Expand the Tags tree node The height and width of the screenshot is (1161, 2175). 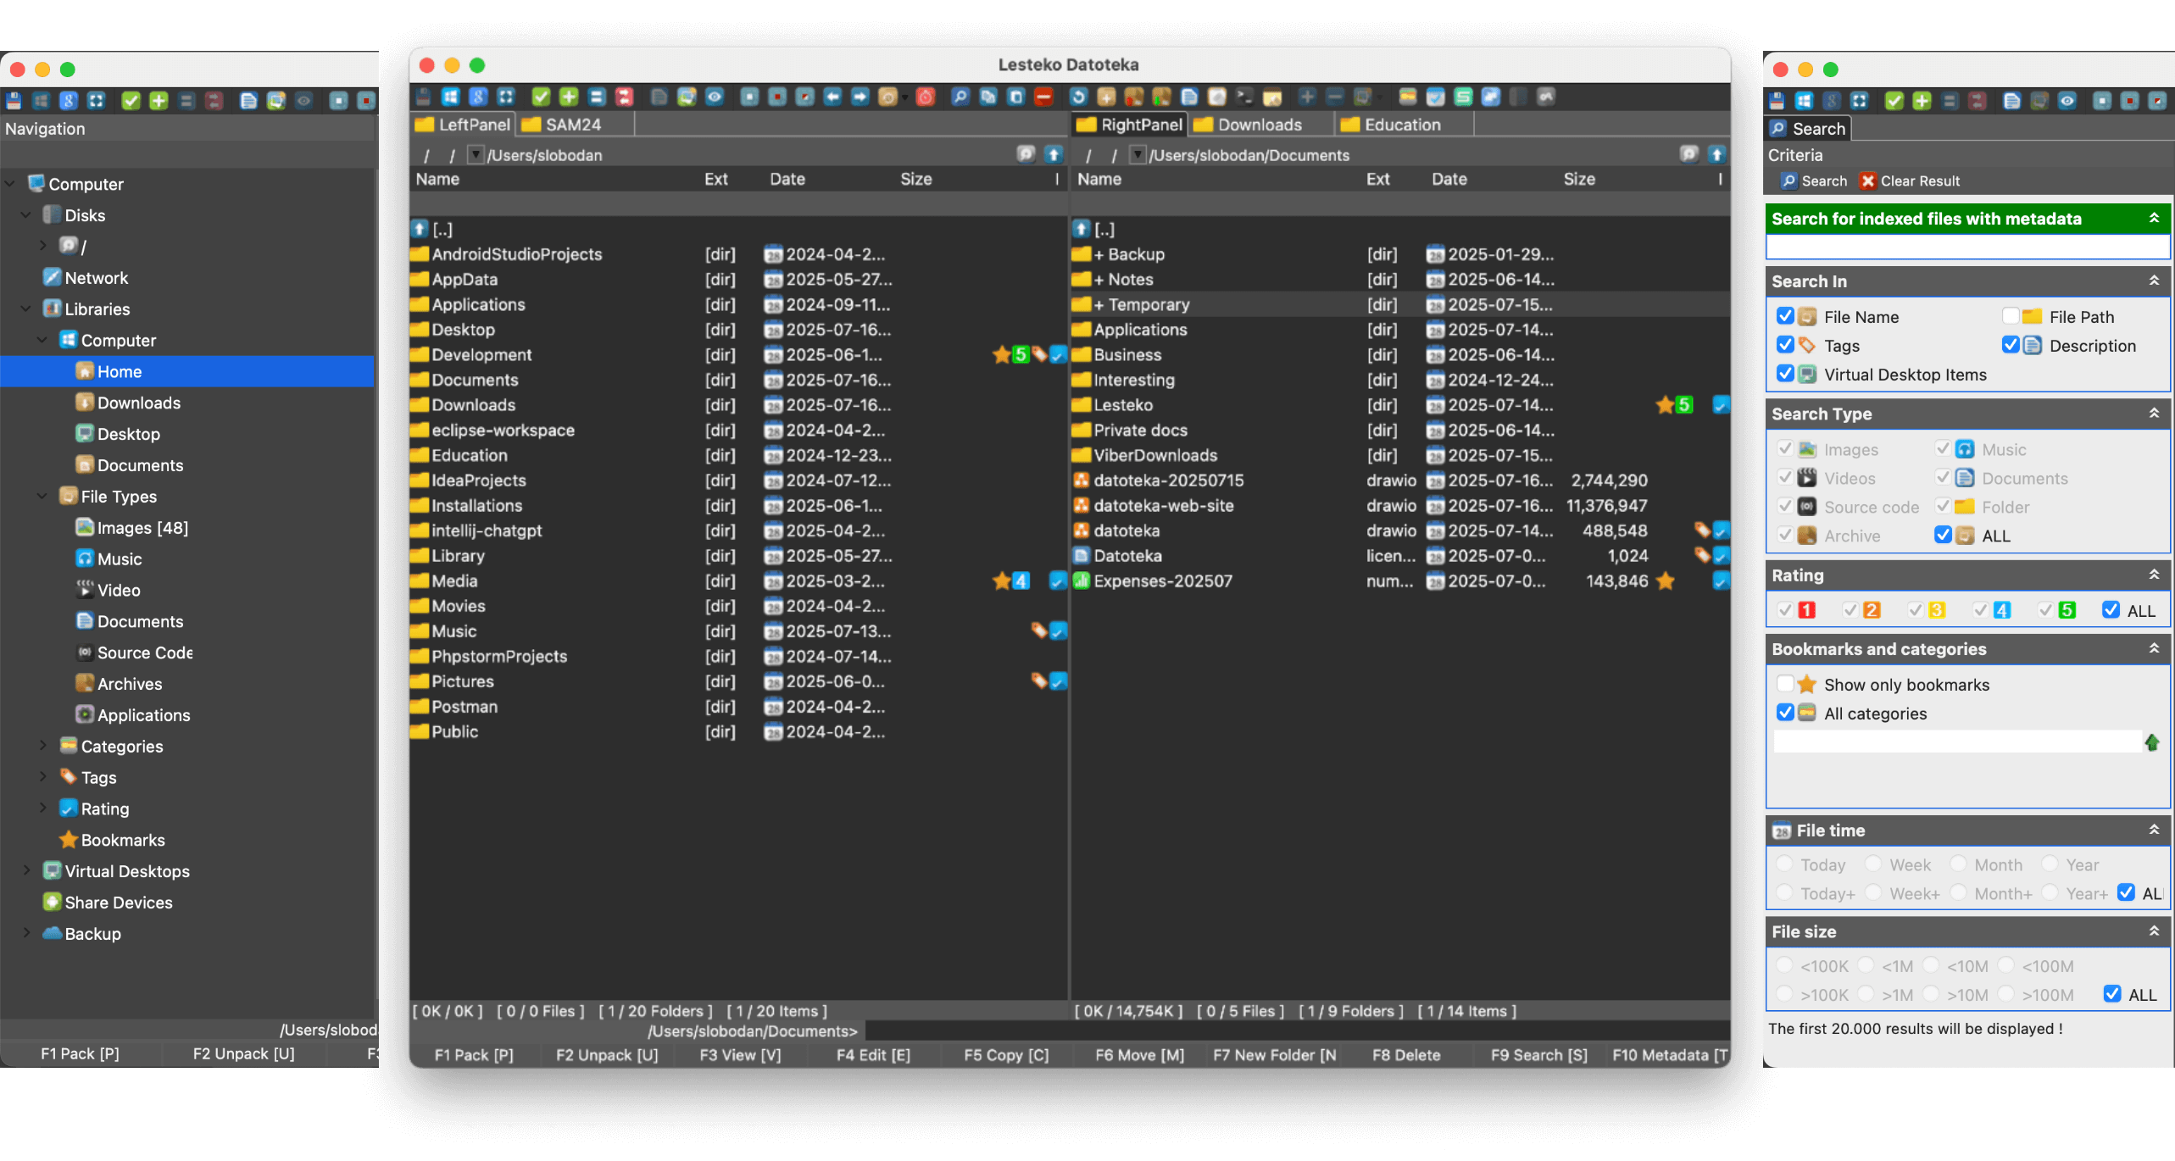click(x=42, y=777)
